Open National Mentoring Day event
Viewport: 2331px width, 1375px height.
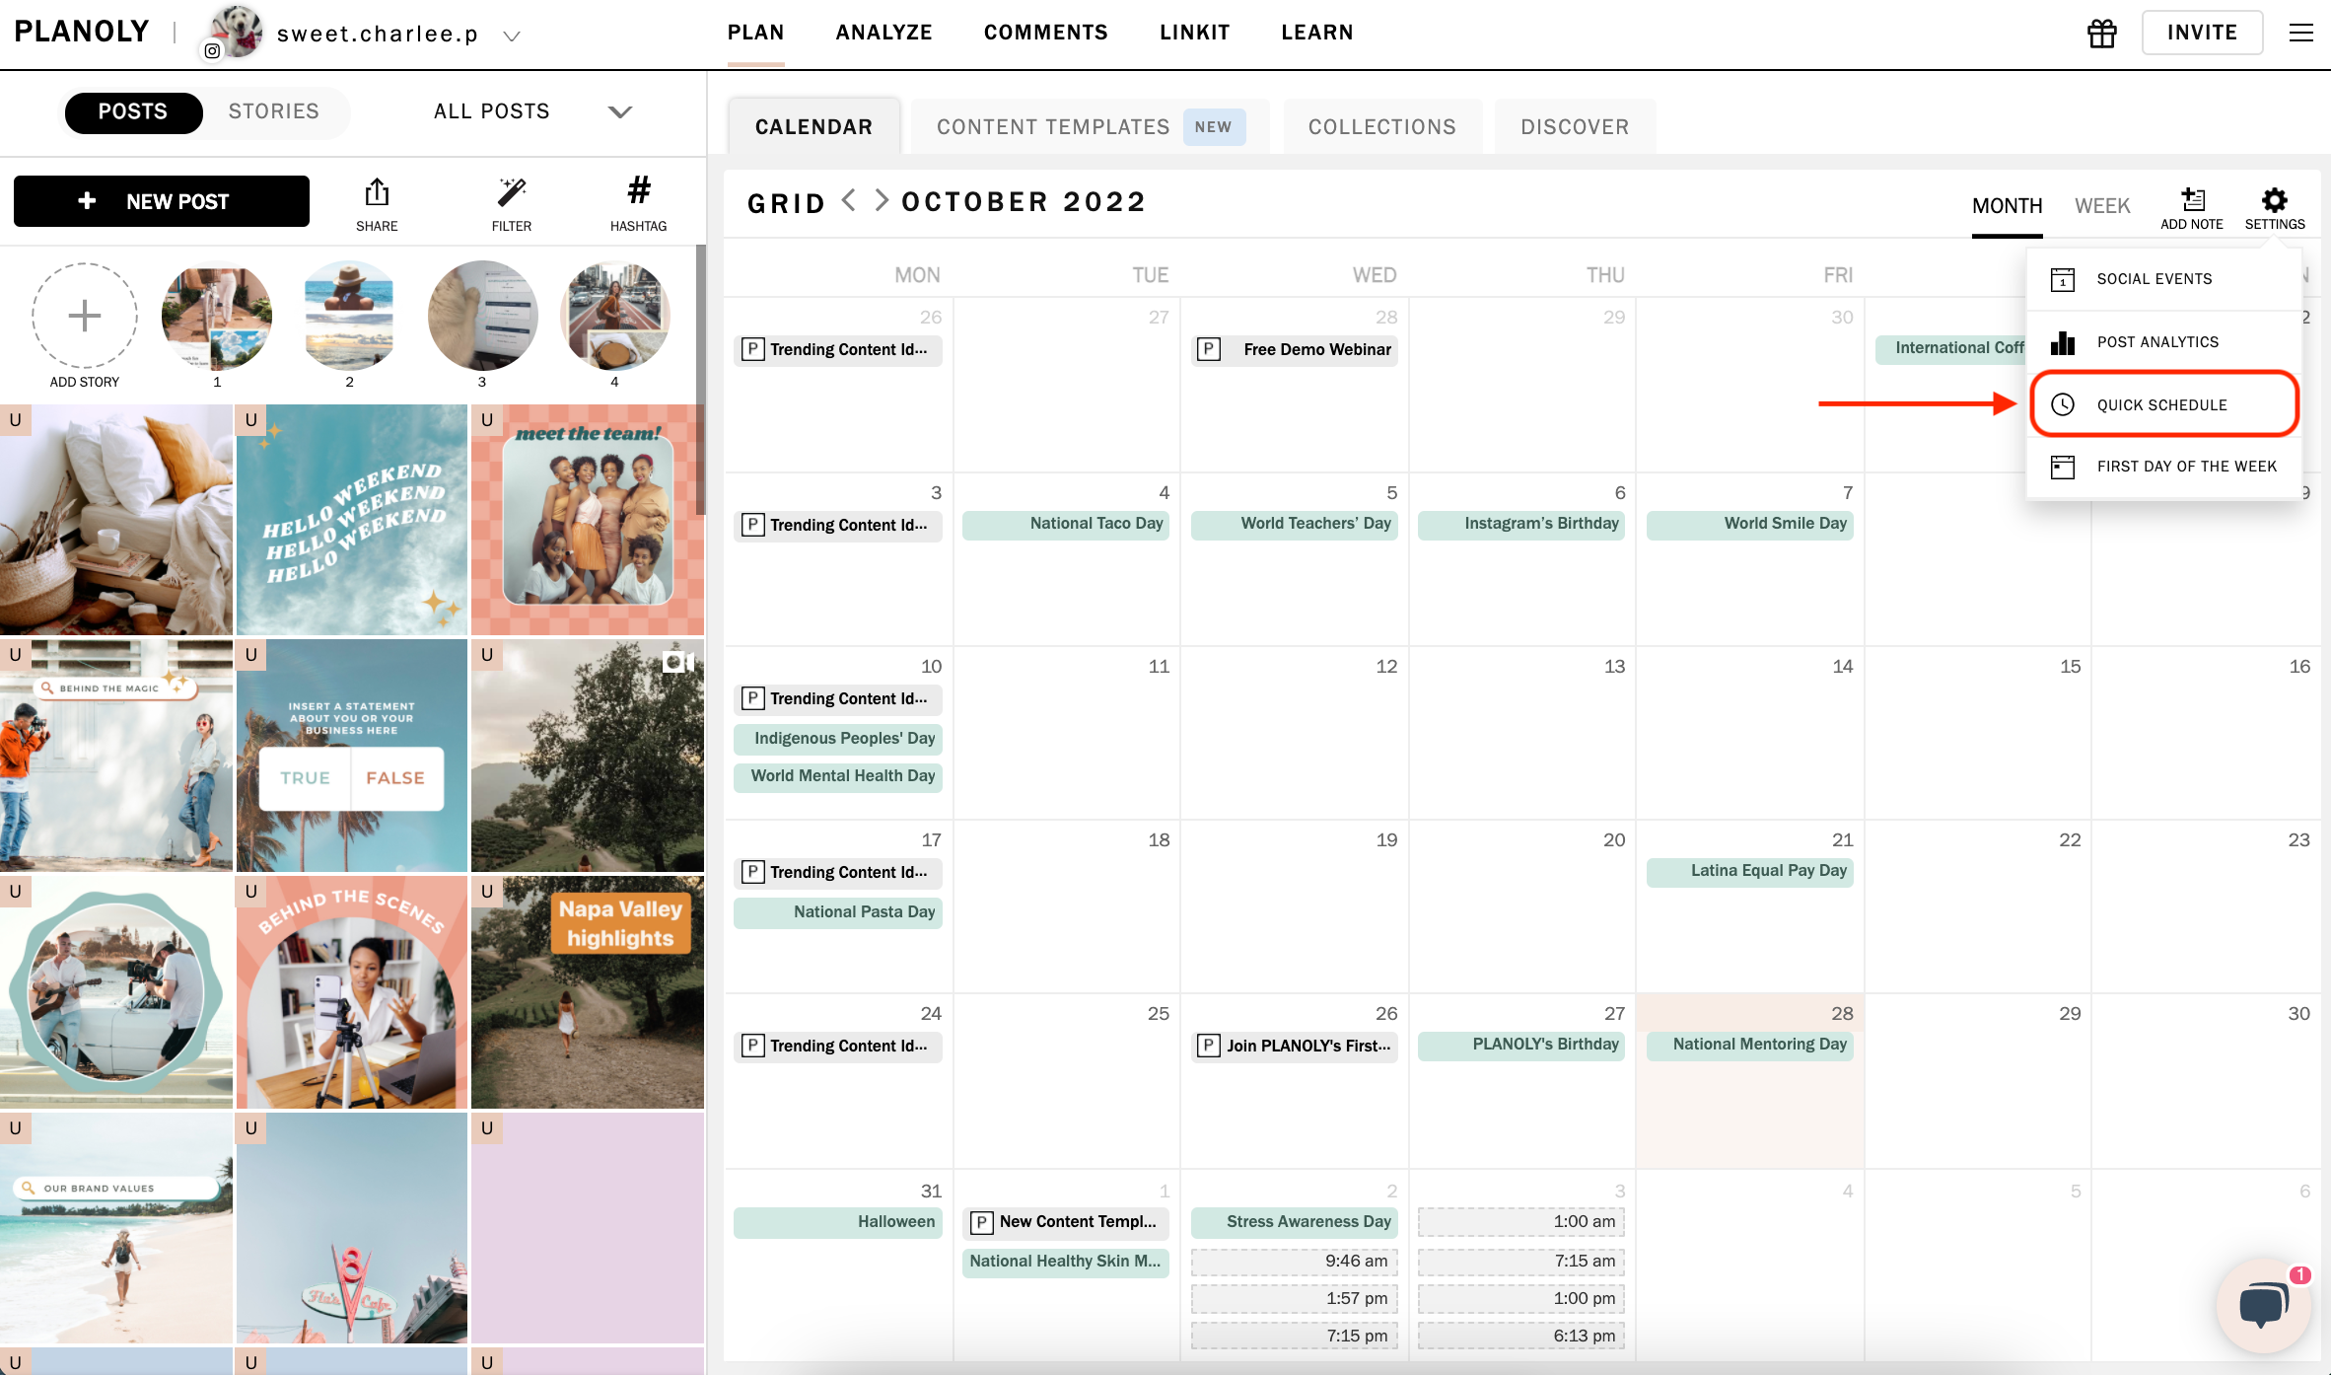pos(1750,1045)
